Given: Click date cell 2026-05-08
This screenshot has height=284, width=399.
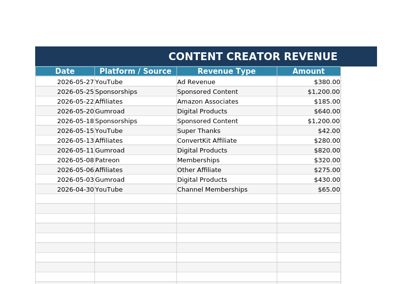Looking at the screenshot, I should 65,160.
